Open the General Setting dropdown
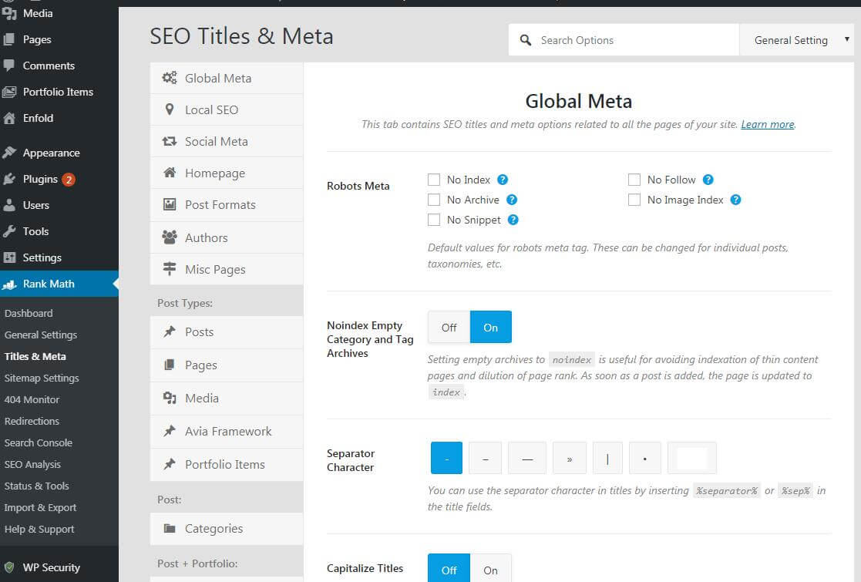The image size is (861, 582). tap(799, 40)
